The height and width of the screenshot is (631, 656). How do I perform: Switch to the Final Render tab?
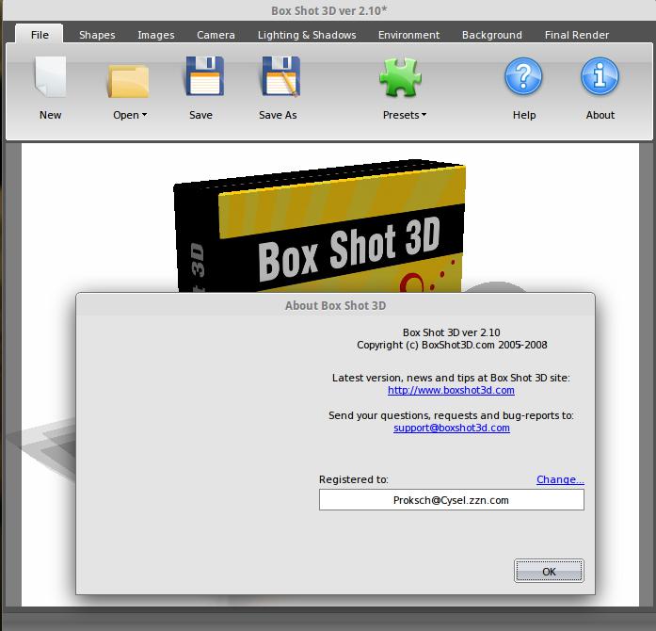tap(577, 35)
